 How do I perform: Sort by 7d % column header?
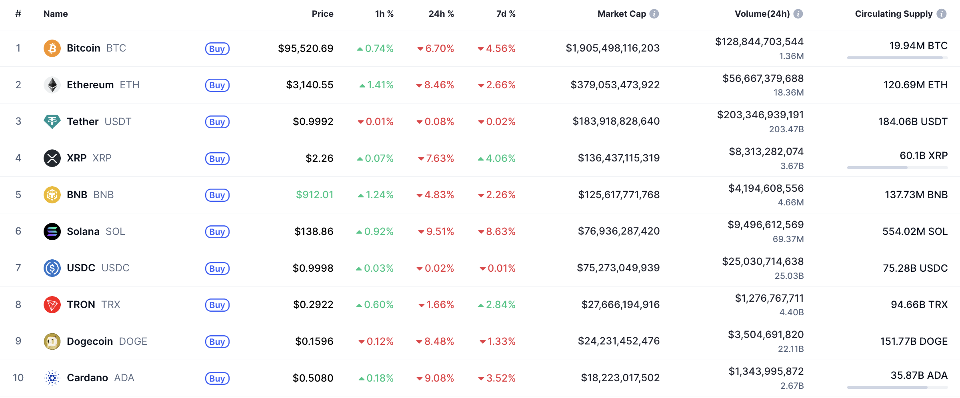coord(506,14)
